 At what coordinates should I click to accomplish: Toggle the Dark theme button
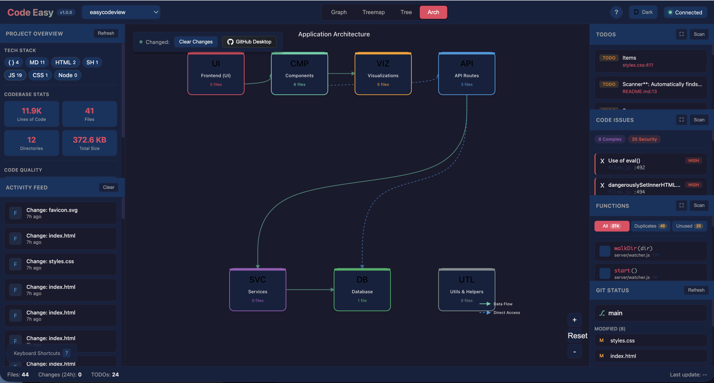click(x=643, y=12)
